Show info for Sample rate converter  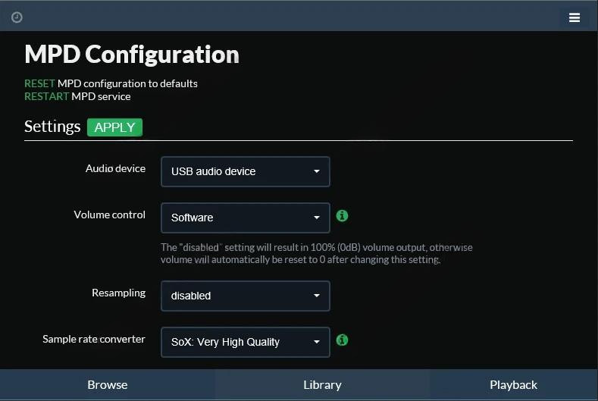[x=342, y=340]
